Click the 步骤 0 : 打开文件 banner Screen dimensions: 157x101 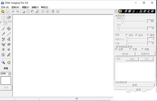[135, 11]
